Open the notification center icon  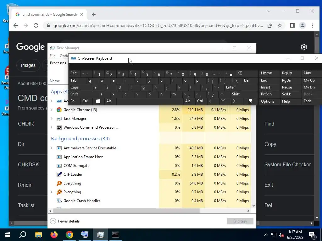pos(312,235)
